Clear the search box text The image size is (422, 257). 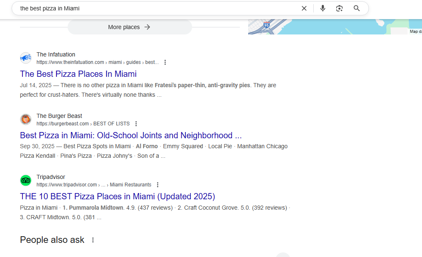click(x=304, y=8)
